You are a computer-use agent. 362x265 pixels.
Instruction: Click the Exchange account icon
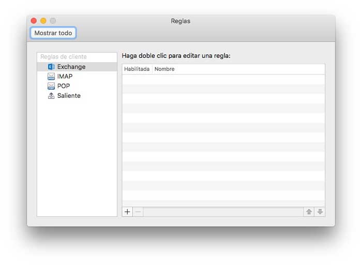coord(51,67)
